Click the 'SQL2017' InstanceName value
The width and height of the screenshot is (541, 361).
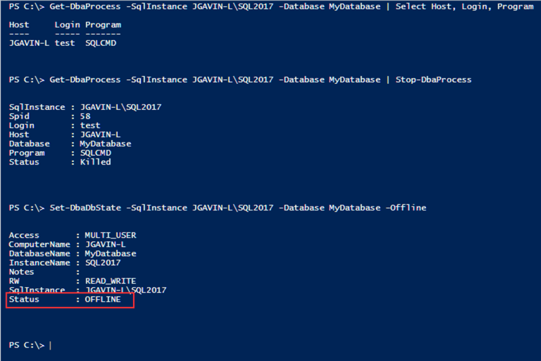point(103,263)
